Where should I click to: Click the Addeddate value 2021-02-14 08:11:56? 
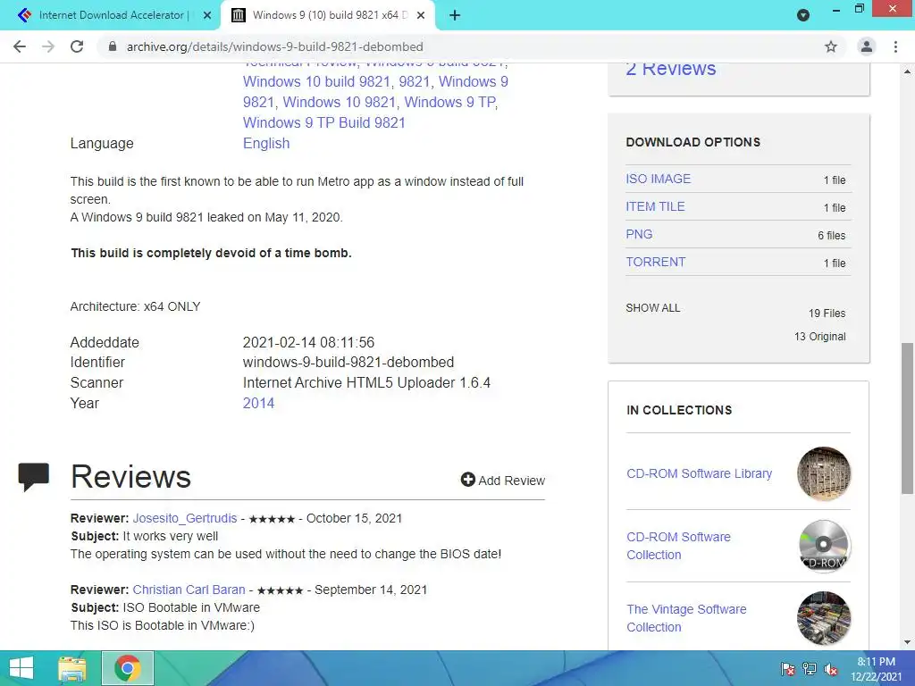[308, 342]
